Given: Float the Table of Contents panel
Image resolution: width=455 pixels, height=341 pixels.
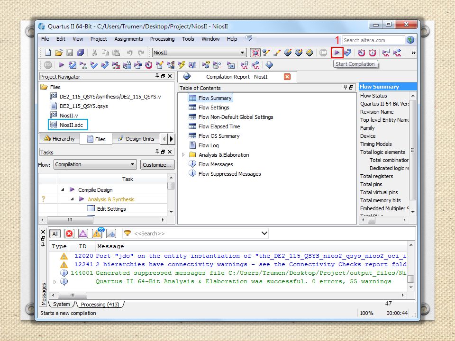Looking at the screenshot, I should click(351, 87).
